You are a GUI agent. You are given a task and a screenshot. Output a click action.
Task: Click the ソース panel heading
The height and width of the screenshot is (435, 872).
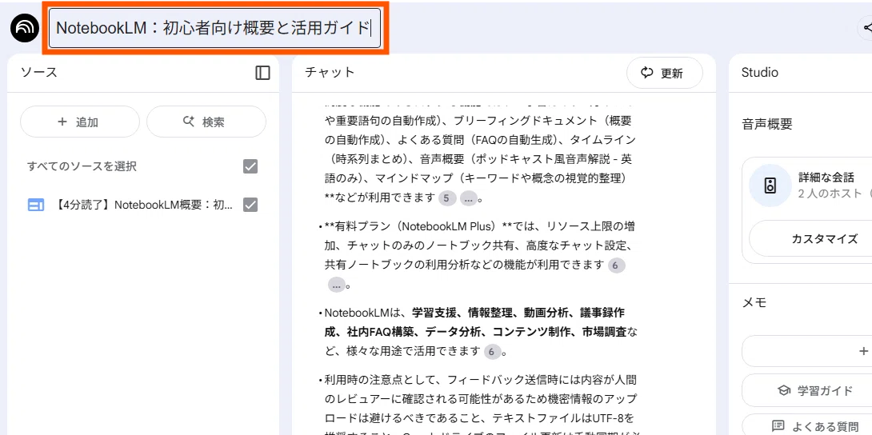point(39,72)
